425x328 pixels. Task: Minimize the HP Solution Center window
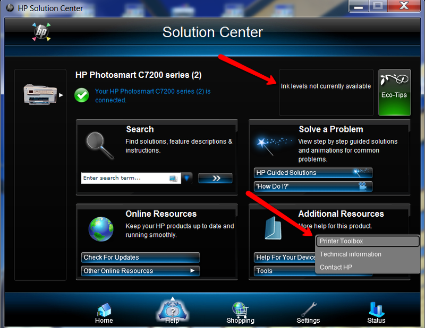[x=358, y=6]
